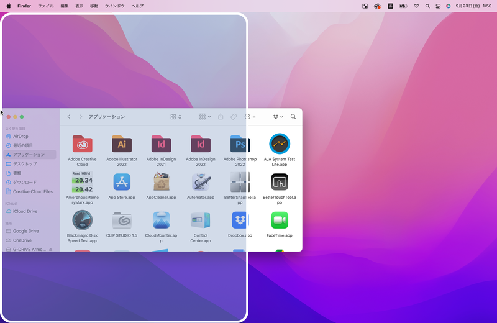Open the 移動 menu

[x=94, y=6]
